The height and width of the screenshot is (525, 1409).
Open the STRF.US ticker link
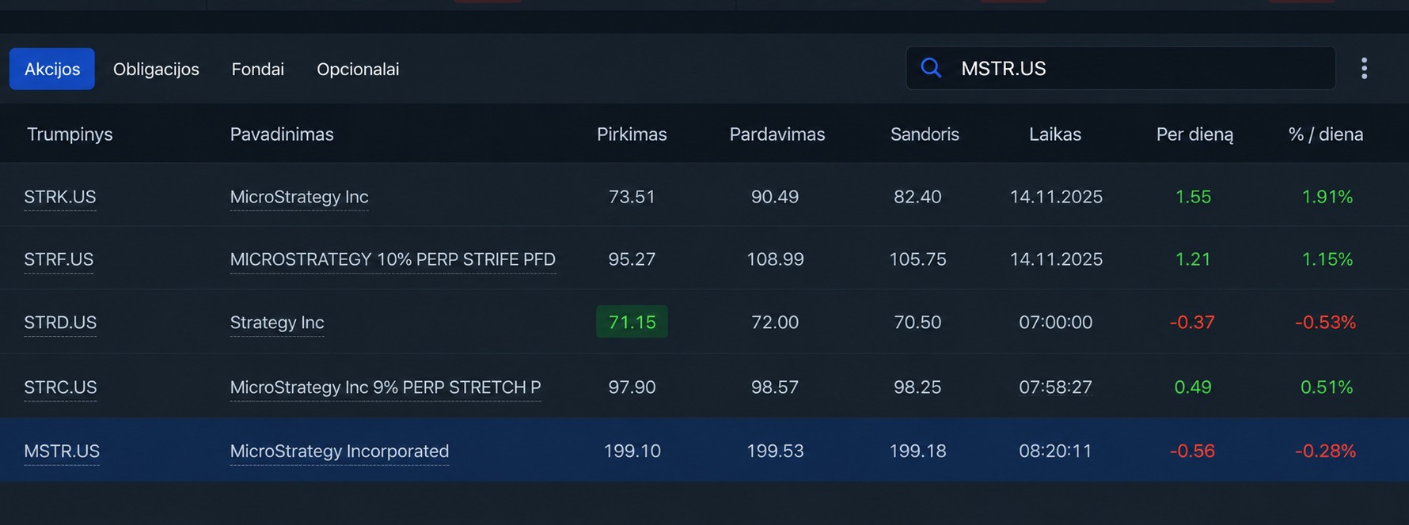tap(59, 259)
